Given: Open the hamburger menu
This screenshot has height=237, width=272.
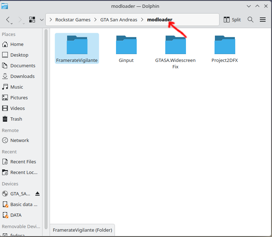Looking at the screenshot, I should coord(263,20).
